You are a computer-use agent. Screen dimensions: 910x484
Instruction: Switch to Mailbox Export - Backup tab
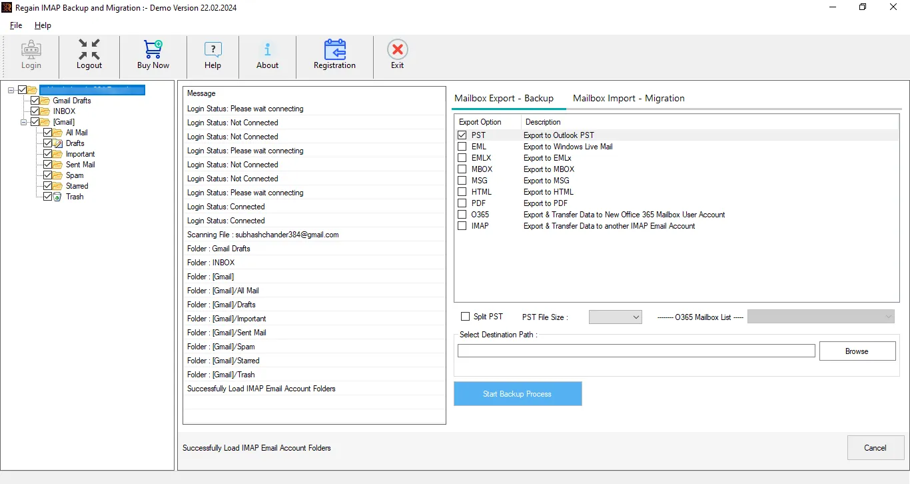click(x=504, y=98)
